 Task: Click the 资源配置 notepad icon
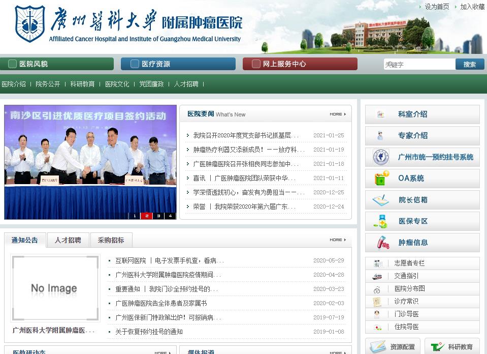[378, 346]
